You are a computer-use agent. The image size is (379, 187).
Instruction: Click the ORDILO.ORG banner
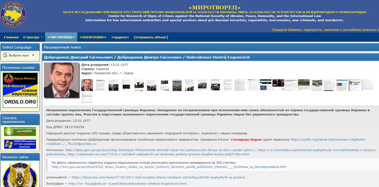20,102
